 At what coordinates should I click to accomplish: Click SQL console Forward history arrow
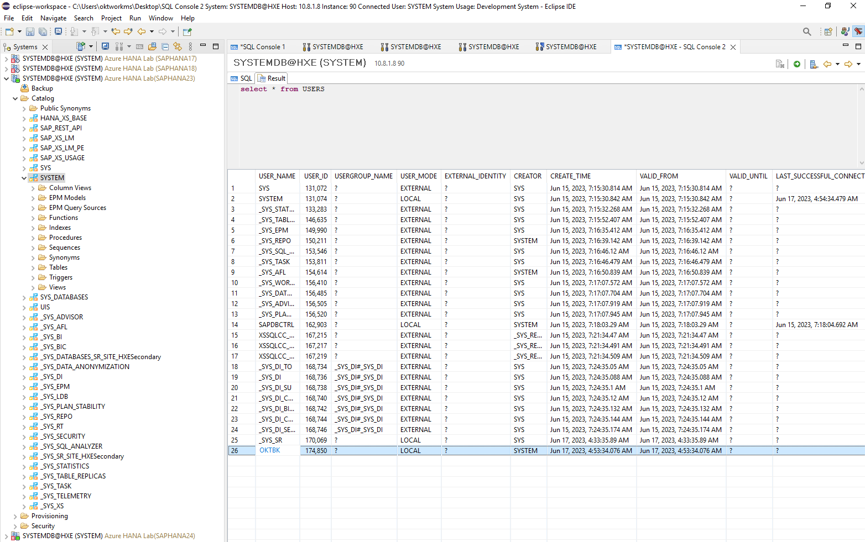tap(848, 64)
